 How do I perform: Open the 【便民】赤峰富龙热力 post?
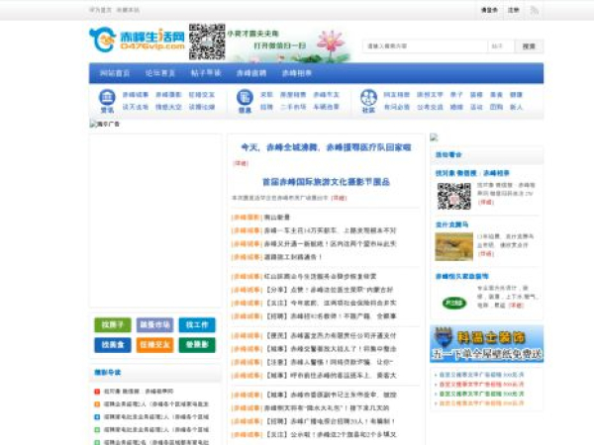[331, 335]
